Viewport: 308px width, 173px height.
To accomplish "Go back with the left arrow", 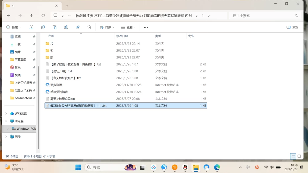I will click(x=8, y=15).
